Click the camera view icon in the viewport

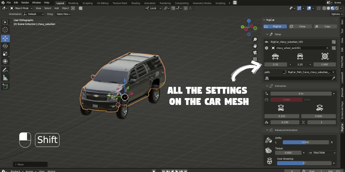255,52
